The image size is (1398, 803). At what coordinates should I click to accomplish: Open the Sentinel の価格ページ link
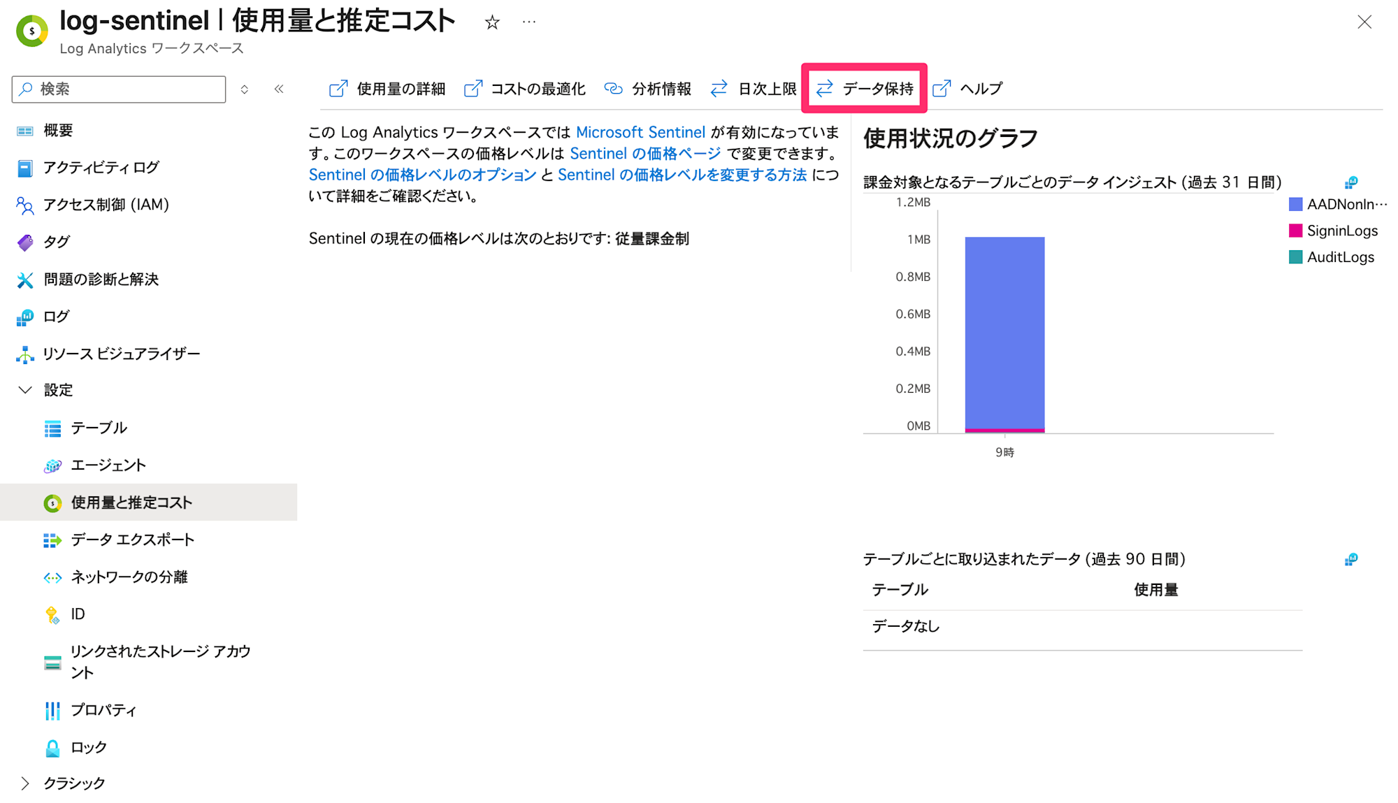[x=645, y=153]
